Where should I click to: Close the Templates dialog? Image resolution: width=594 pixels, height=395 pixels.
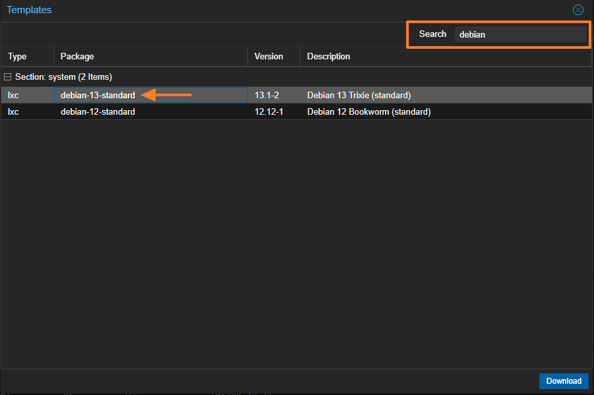click(x=578, y=10)
